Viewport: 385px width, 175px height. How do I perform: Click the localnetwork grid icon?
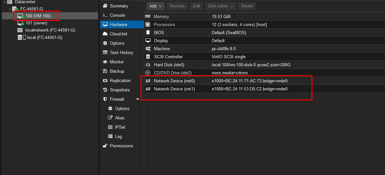click(x=20, y=30)
